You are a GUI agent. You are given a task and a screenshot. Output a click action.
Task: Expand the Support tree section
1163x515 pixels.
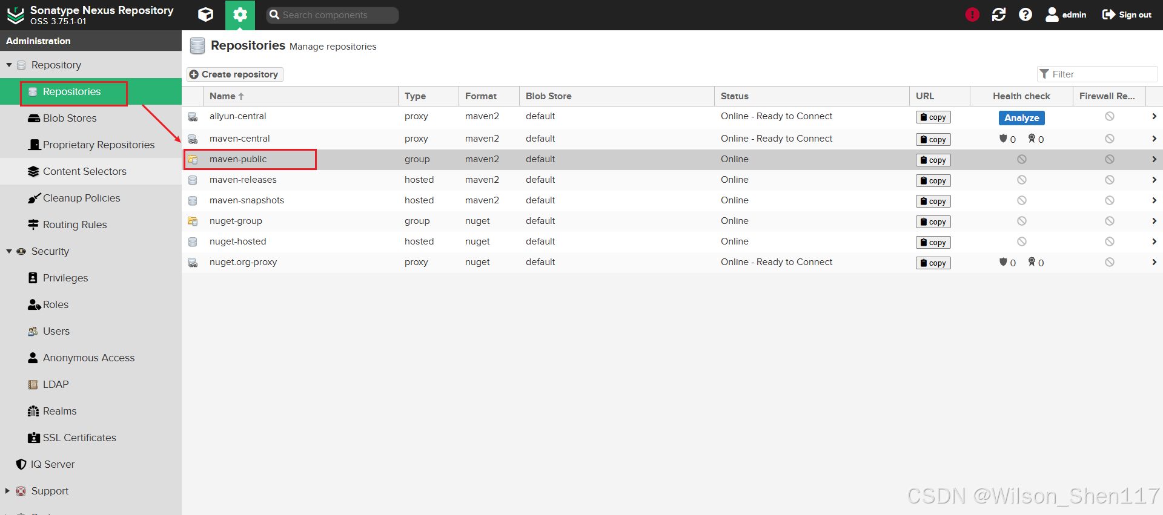(7, 491)
